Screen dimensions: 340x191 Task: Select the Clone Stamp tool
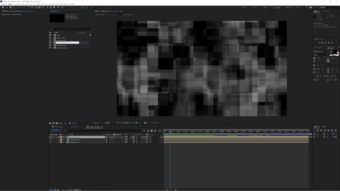click(x=50, y=7)
